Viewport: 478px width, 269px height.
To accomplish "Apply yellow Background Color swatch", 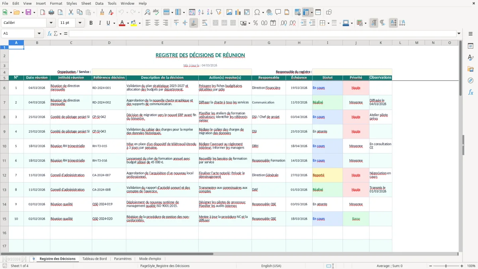I will (133, 23).
